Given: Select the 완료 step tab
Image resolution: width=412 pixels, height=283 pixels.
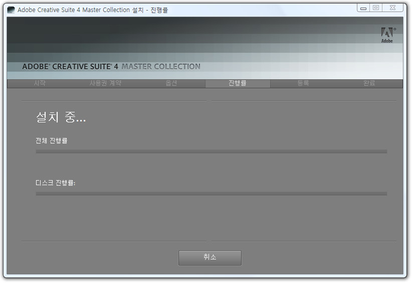Looking at the screenshot, I should [x=369, y=83].
